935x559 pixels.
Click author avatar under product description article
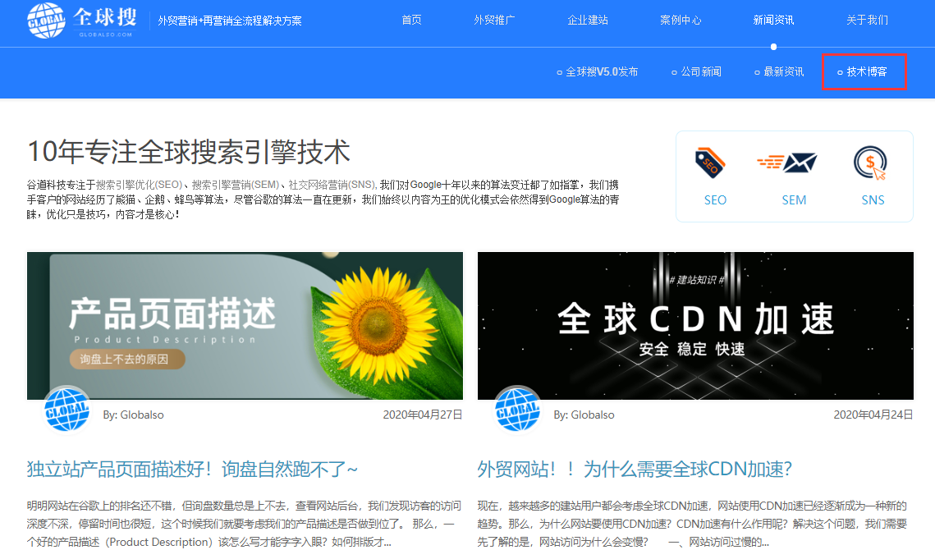(67, 408)
